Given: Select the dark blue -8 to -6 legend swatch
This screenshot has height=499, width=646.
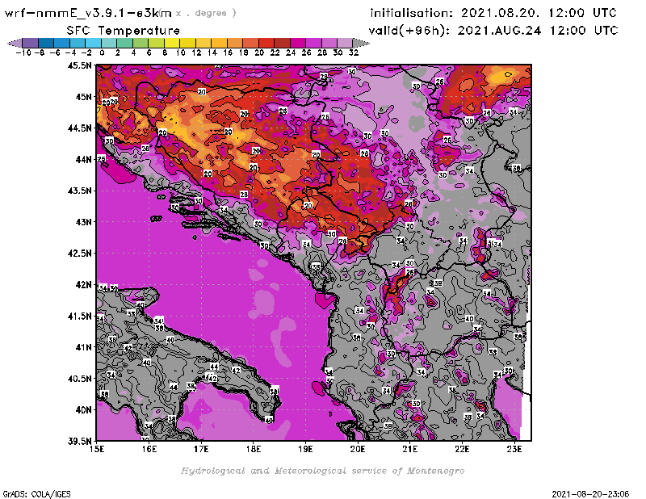Looking at the screenshot, I should pyautogui.click(x=46, y=43).
